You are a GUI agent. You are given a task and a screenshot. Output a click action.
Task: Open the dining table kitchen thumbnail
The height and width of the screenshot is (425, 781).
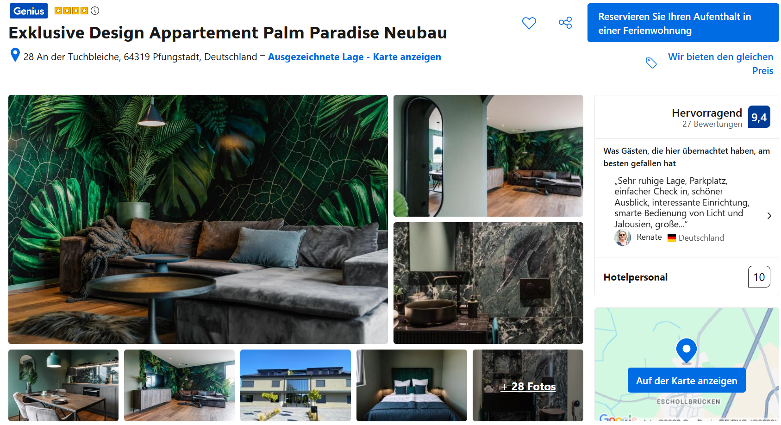(x=63, y=385)
